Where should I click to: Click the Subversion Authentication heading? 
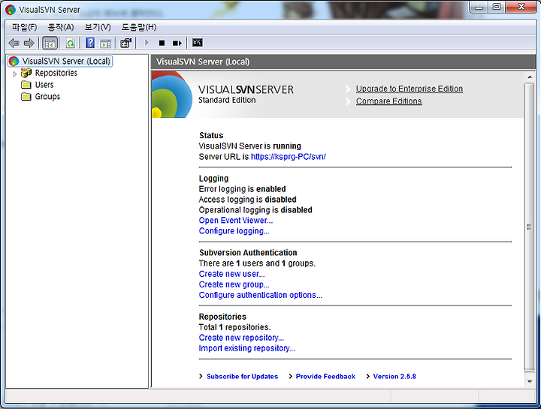248,253
